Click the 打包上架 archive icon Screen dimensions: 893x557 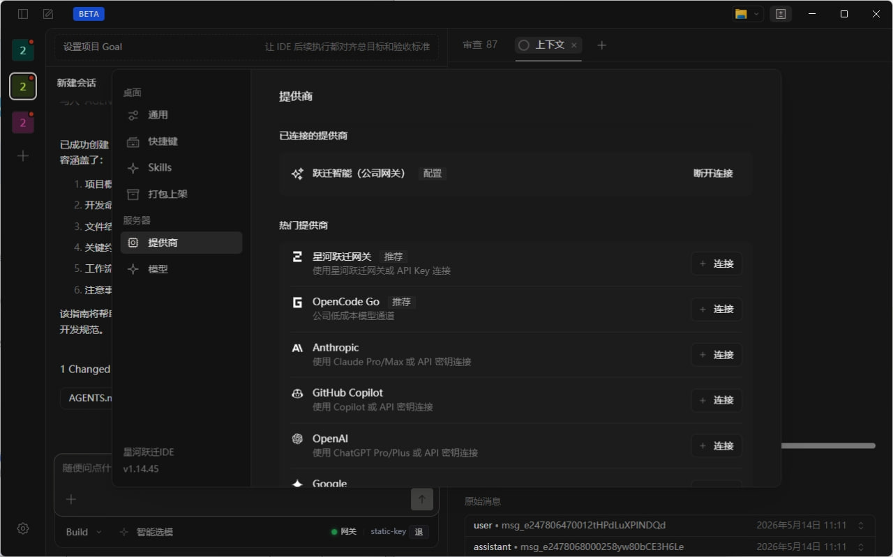133,194
